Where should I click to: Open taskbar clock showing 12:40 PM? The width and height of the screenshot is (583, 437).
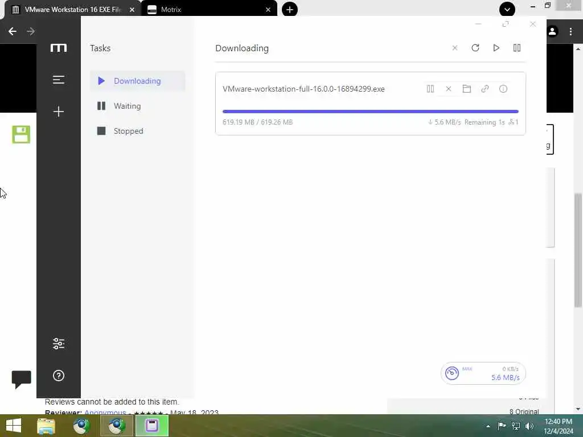pos(559,426)
